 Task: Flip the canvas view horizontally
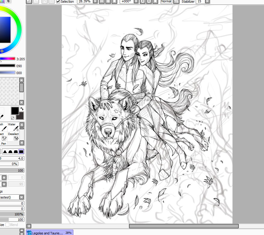tap(176, 2)
